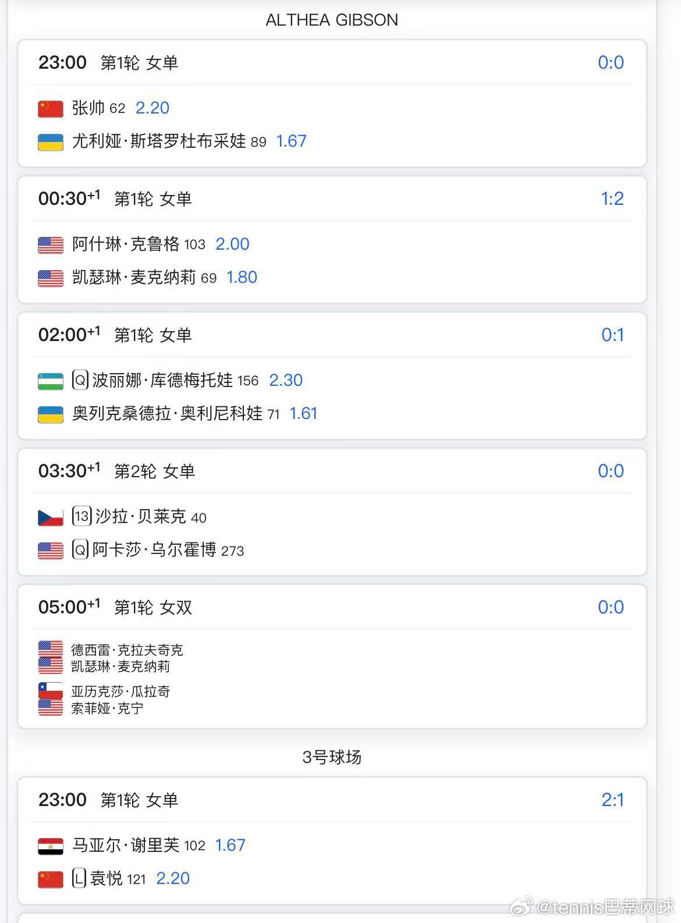Select odds 2.20 for 张帅
Viewport: 681px width, 923px height.
pos(152,108)
